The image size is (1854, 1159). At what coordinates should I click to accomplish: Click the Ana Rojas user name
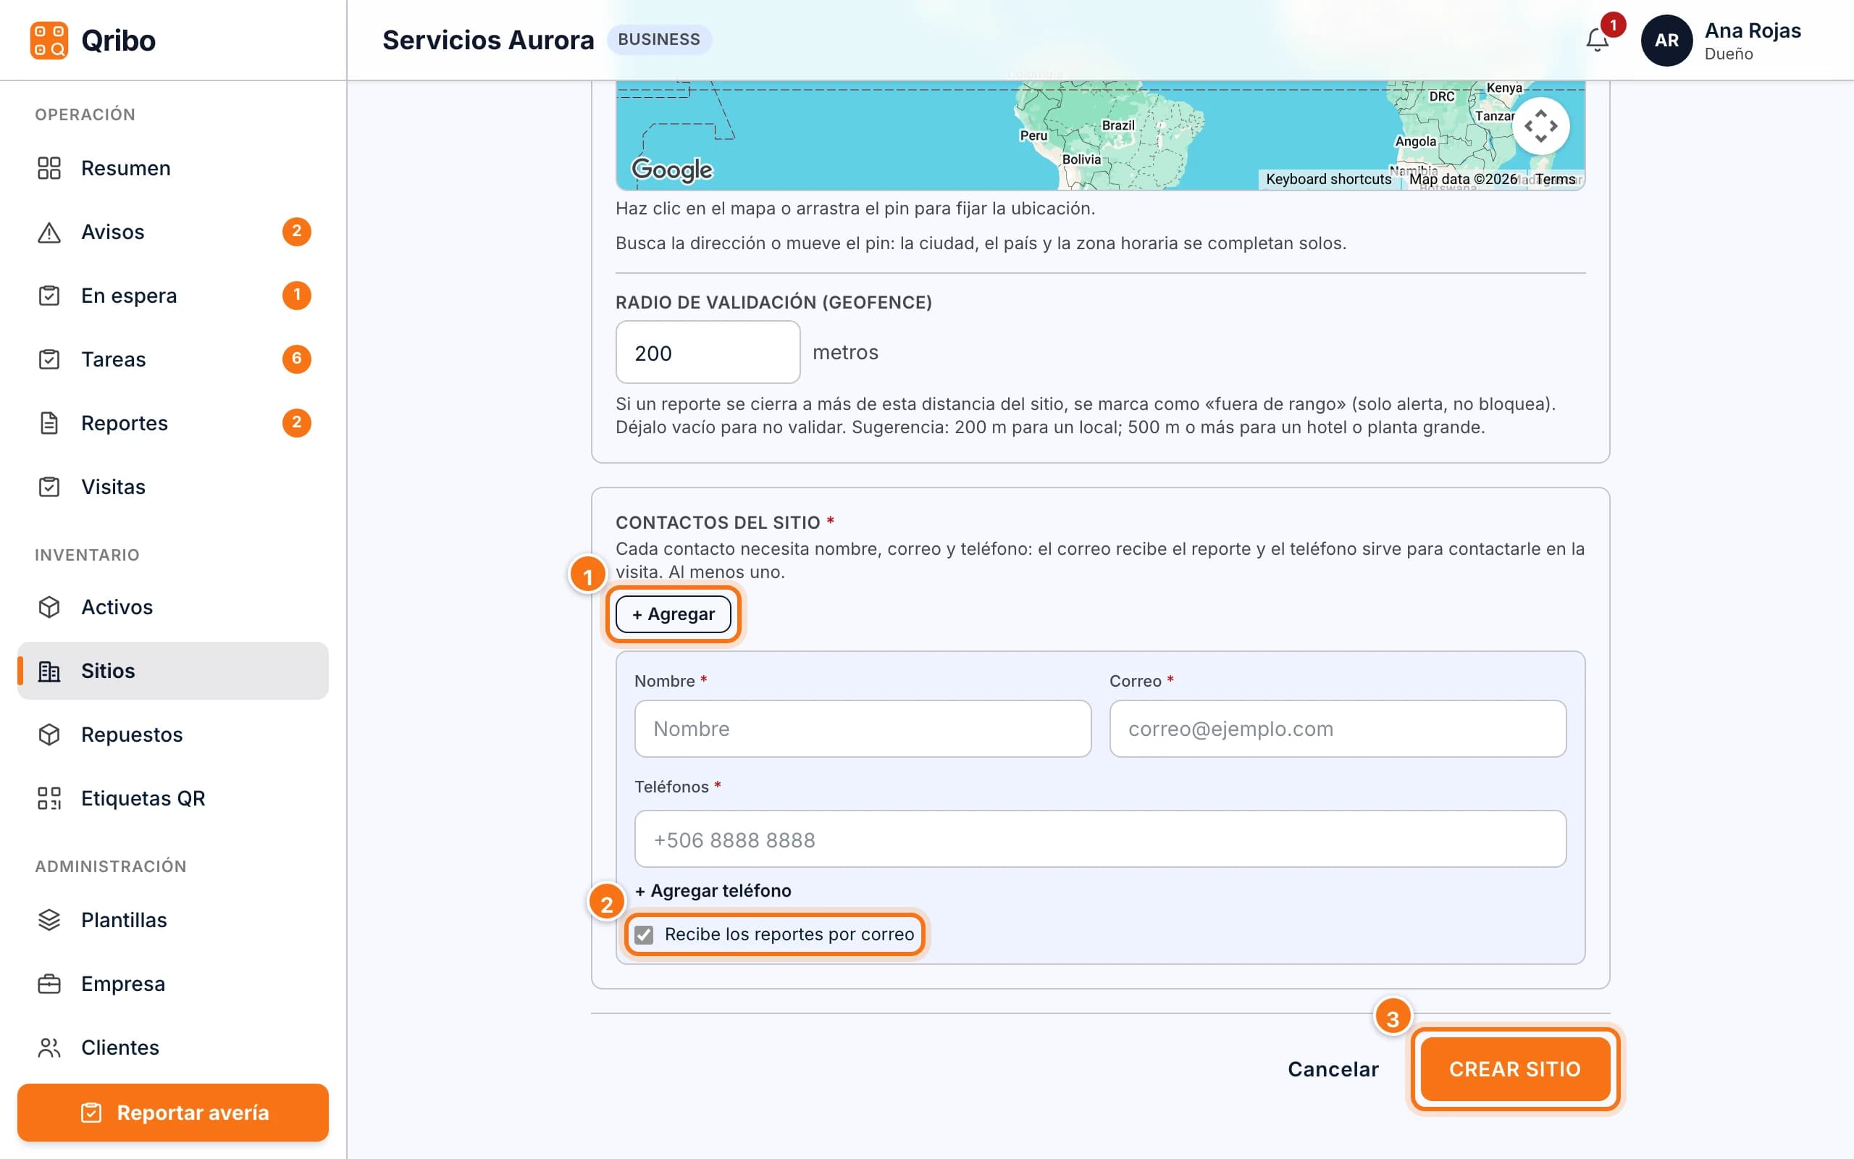(1752, 30)
